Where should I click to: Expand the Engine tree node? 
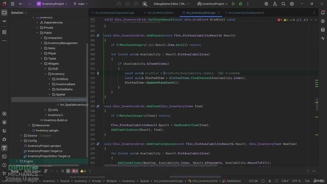[x=17, y=162]
